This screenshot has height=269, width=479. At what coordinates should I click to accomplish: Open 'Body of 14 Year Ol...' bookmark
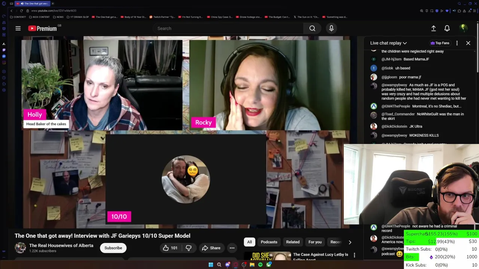click(x=133, y=17)
